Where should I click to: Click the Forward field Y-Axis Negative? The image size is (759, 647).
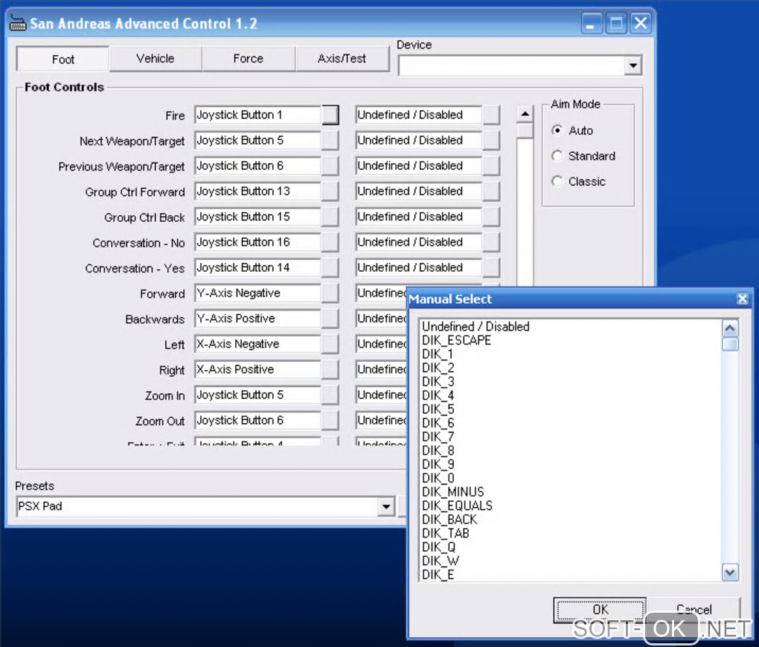coord(257,293)
